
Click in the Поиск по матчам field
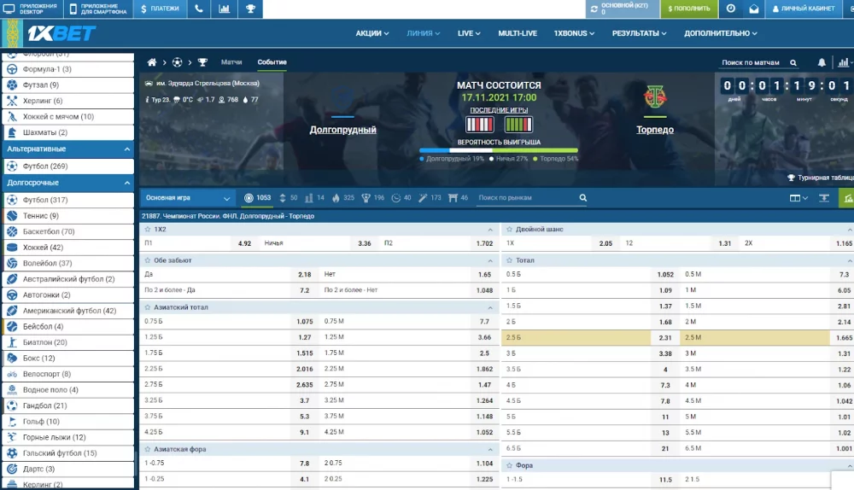click(752, 62)
